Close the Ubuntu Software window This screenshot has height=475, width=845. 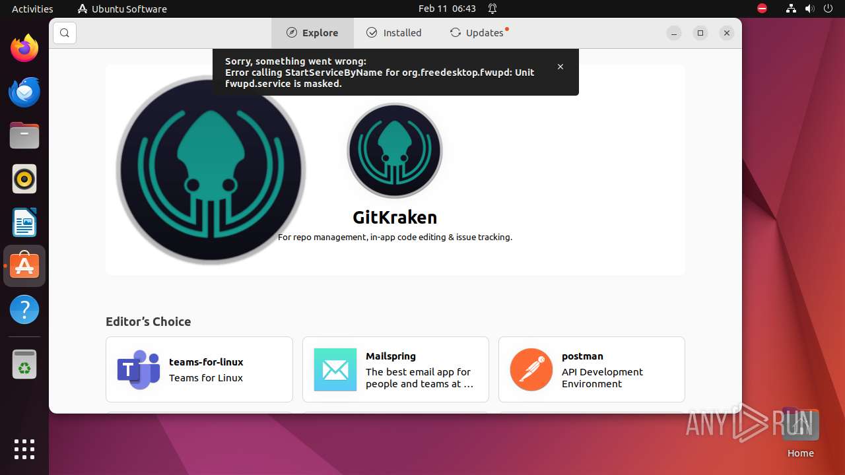click(727, 33)
